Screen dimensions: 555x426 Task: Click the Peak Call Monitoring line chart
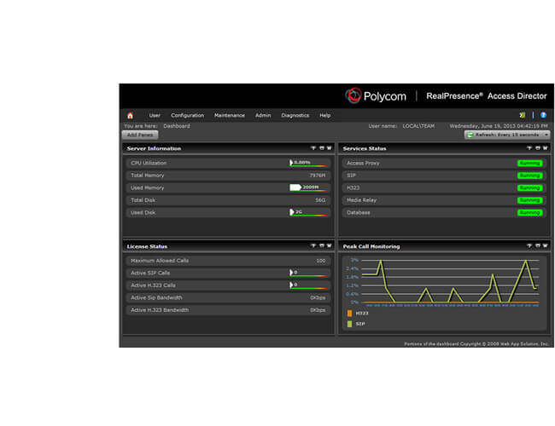[450, 281]
